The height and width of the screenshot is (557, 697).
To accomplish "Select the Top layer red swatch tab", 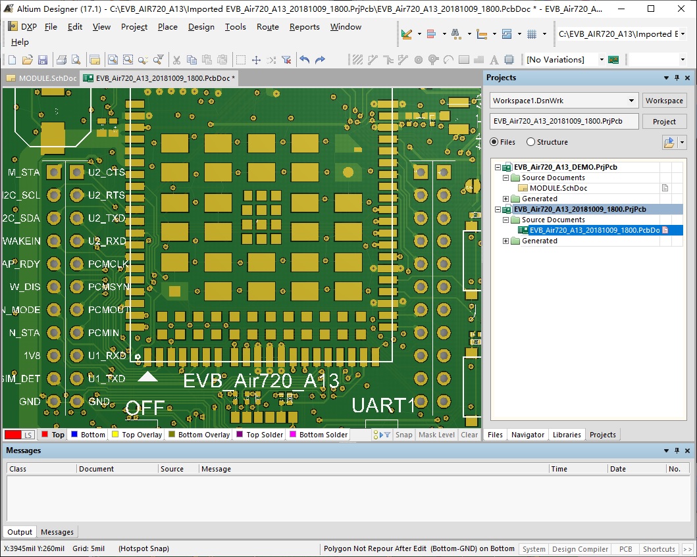I will point(53,435).
